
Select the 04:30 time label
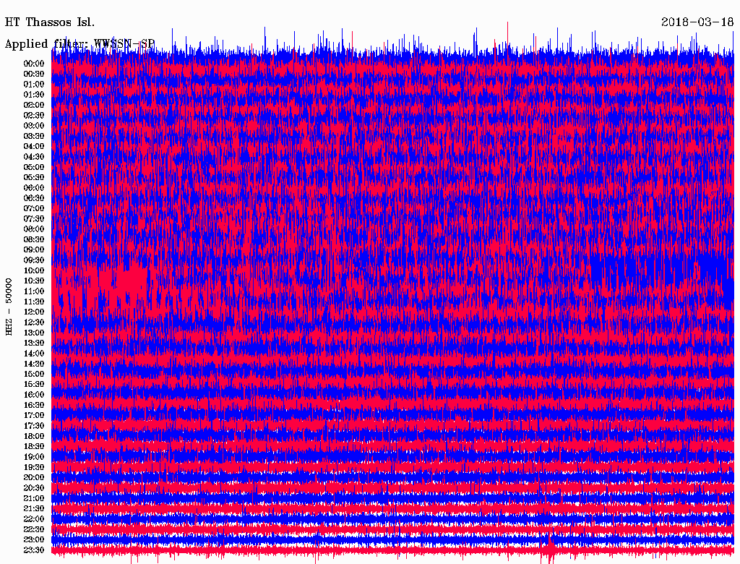(34, 156)
